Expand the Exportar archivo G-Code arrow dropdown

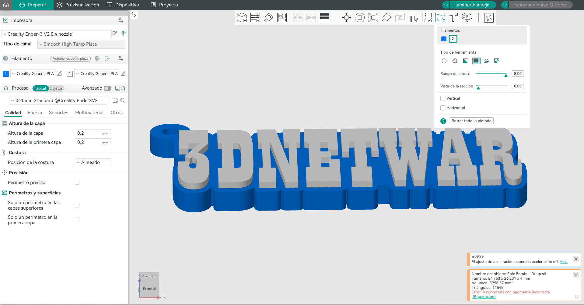coord(505,5)
